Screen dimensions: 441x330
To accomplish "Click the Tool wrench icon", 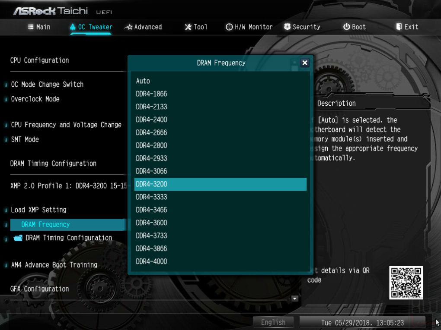I will [188, 27].
